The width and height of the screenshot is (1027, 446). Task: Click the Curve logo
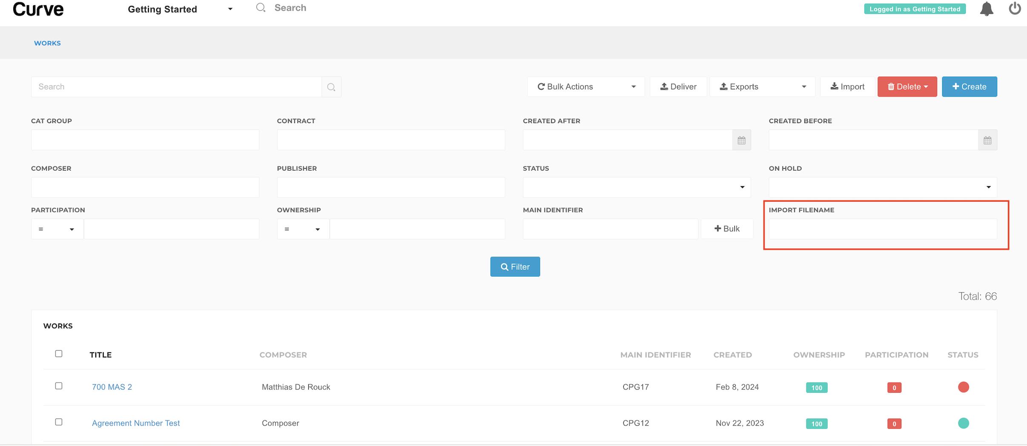click(x=38, y=9)
